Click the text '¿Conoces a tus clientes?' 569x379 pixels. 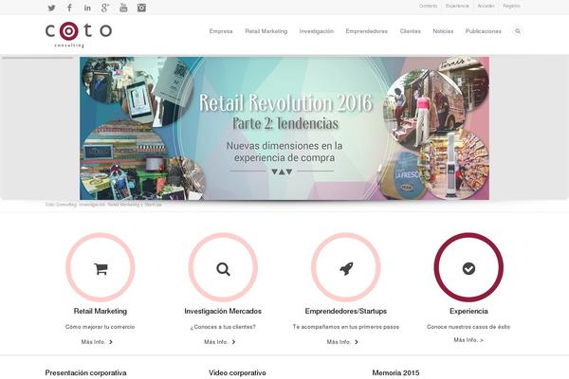(223, 327)
